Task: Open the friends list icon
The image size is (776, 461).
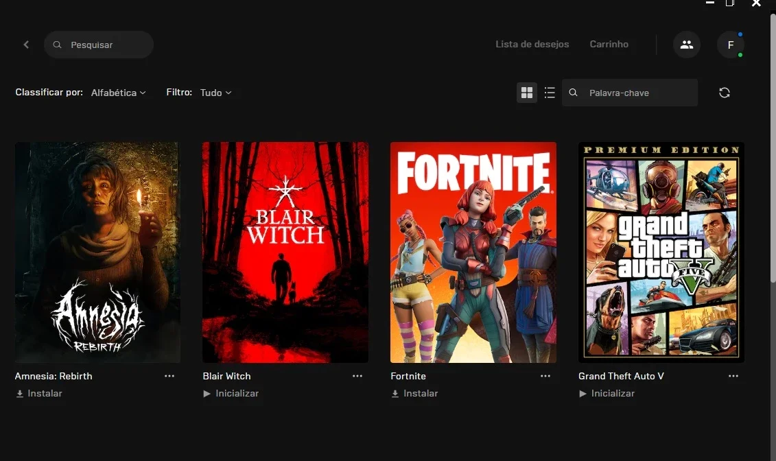Action: pyautogui.click(x=686, y=45)
